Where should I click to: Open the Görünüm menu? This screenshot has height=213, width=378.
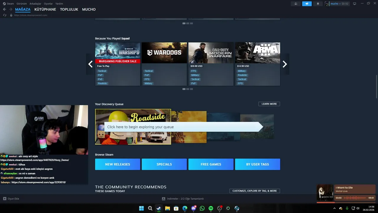point(22,4)
